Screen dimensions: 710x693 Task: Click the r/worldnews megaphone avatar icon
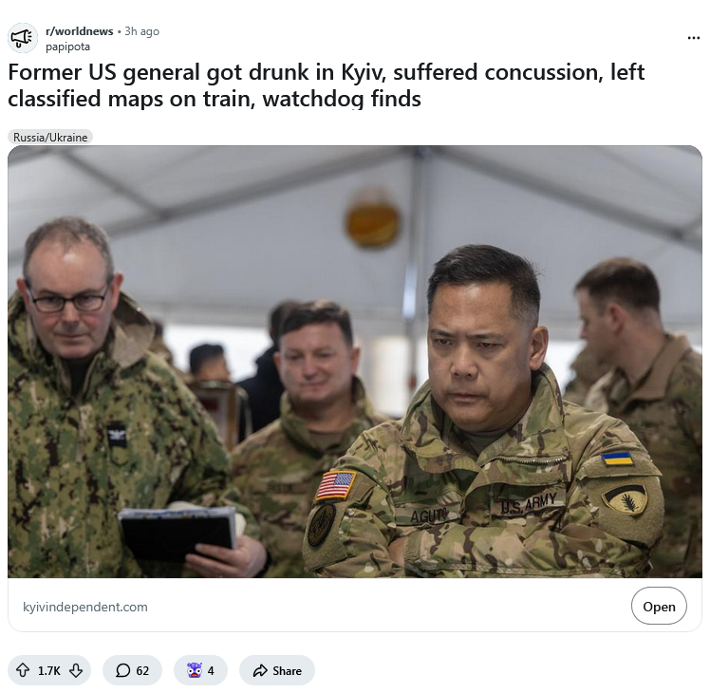pyautogui.click(x=22, y=38)
